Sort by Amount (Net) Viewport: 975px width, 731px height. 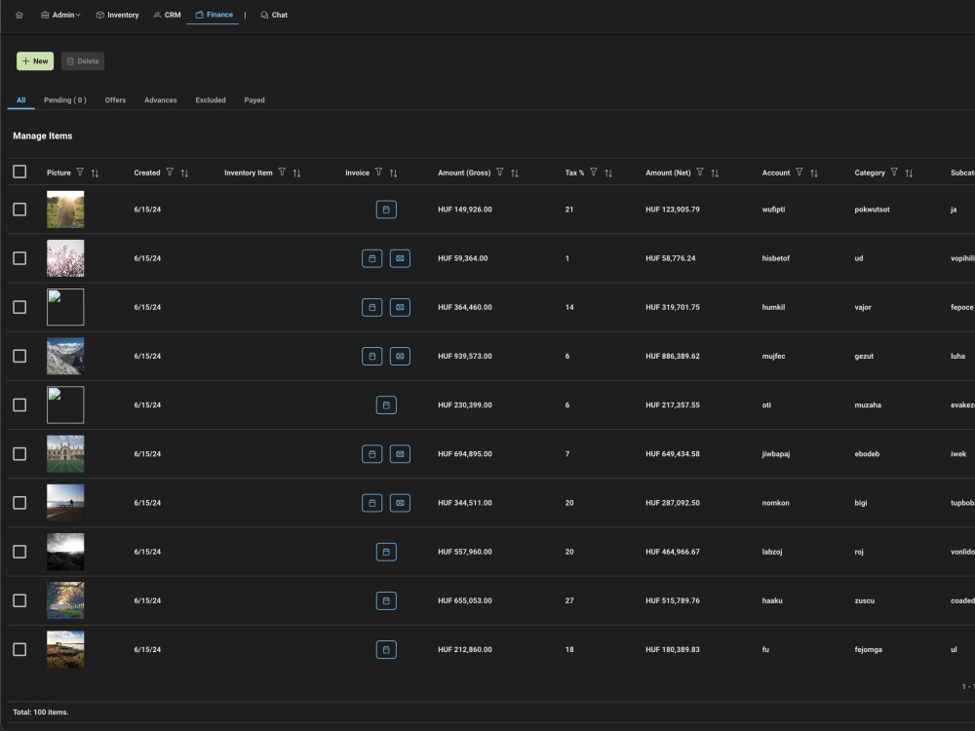coord(715,173)
